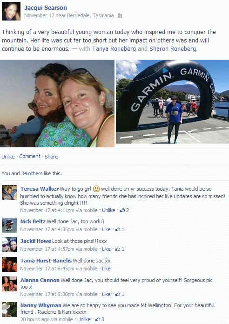Open Jacqui Searson's profile picture
The image size is (229, 324).
(11, 11)
